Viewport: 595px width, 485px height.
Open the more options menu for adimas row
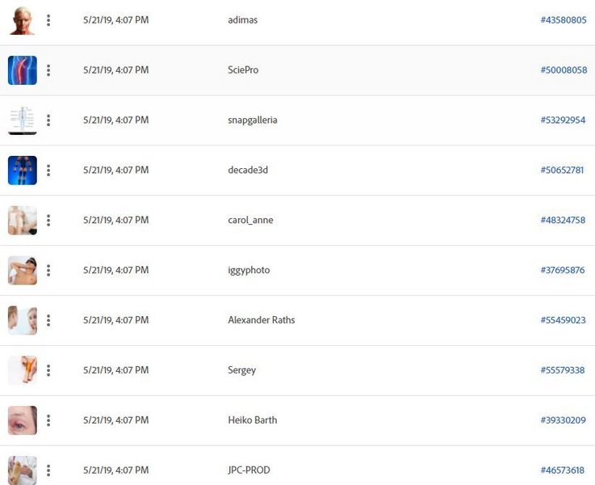(48, 20)
